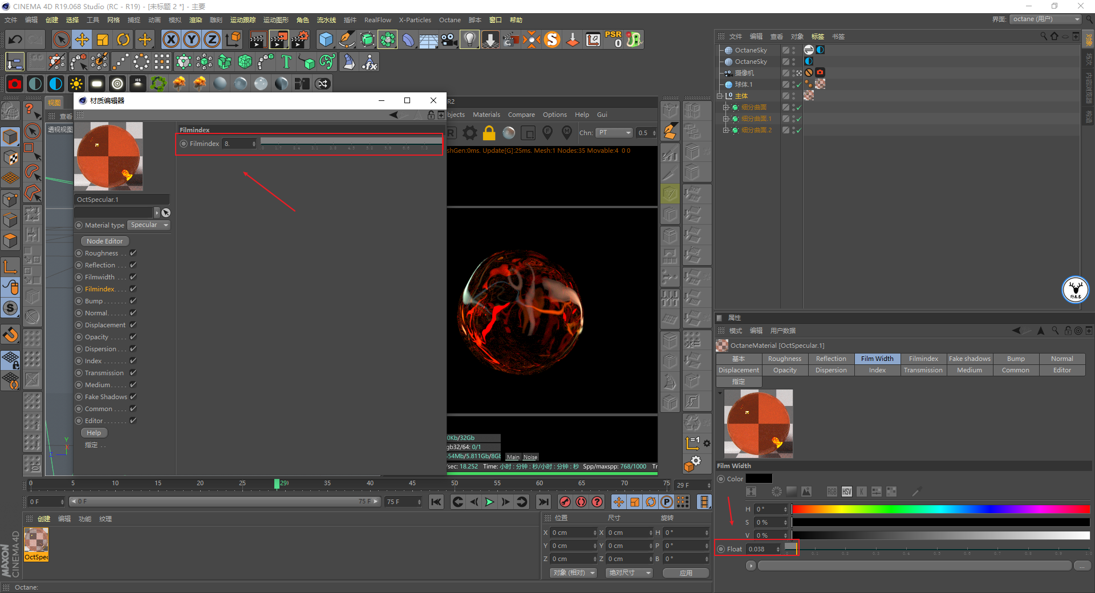Toggle the Normal channel checkbox
1095x593 pixels.
pos(133,313)
